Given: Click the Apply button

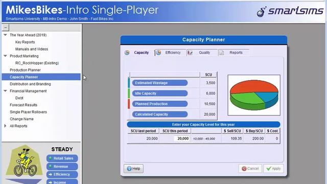Looking at the screenshot, I should (x=273, y=169).
